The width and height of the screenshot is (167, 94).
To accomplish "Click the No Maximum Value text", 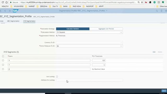I will click(98, 69).
